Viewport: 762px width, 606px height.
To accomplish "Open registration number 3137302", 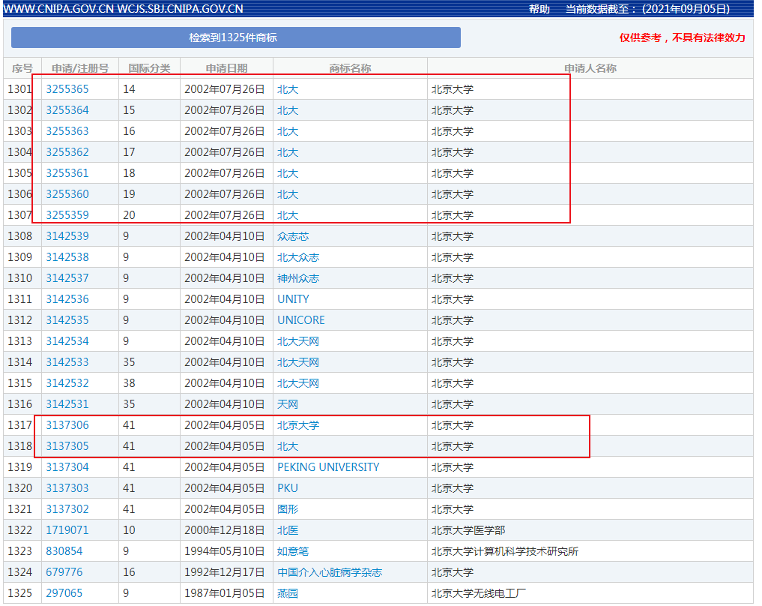I will [67, 508].
